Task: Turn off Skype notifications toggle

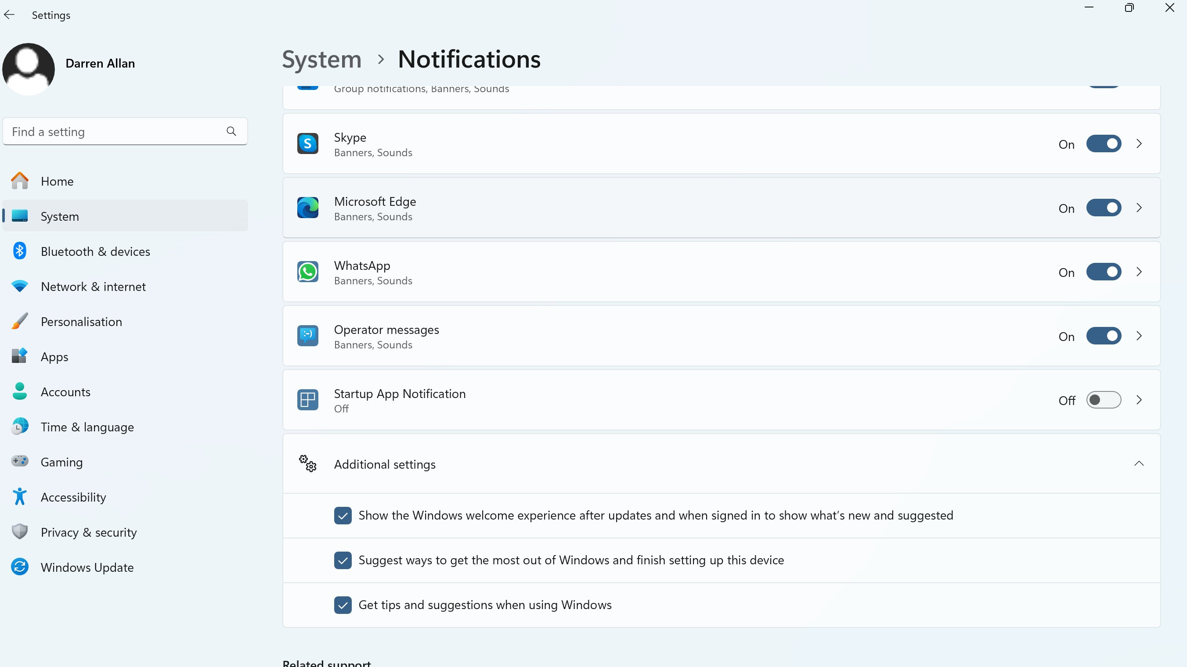Action: click(x=1103, y=144)
